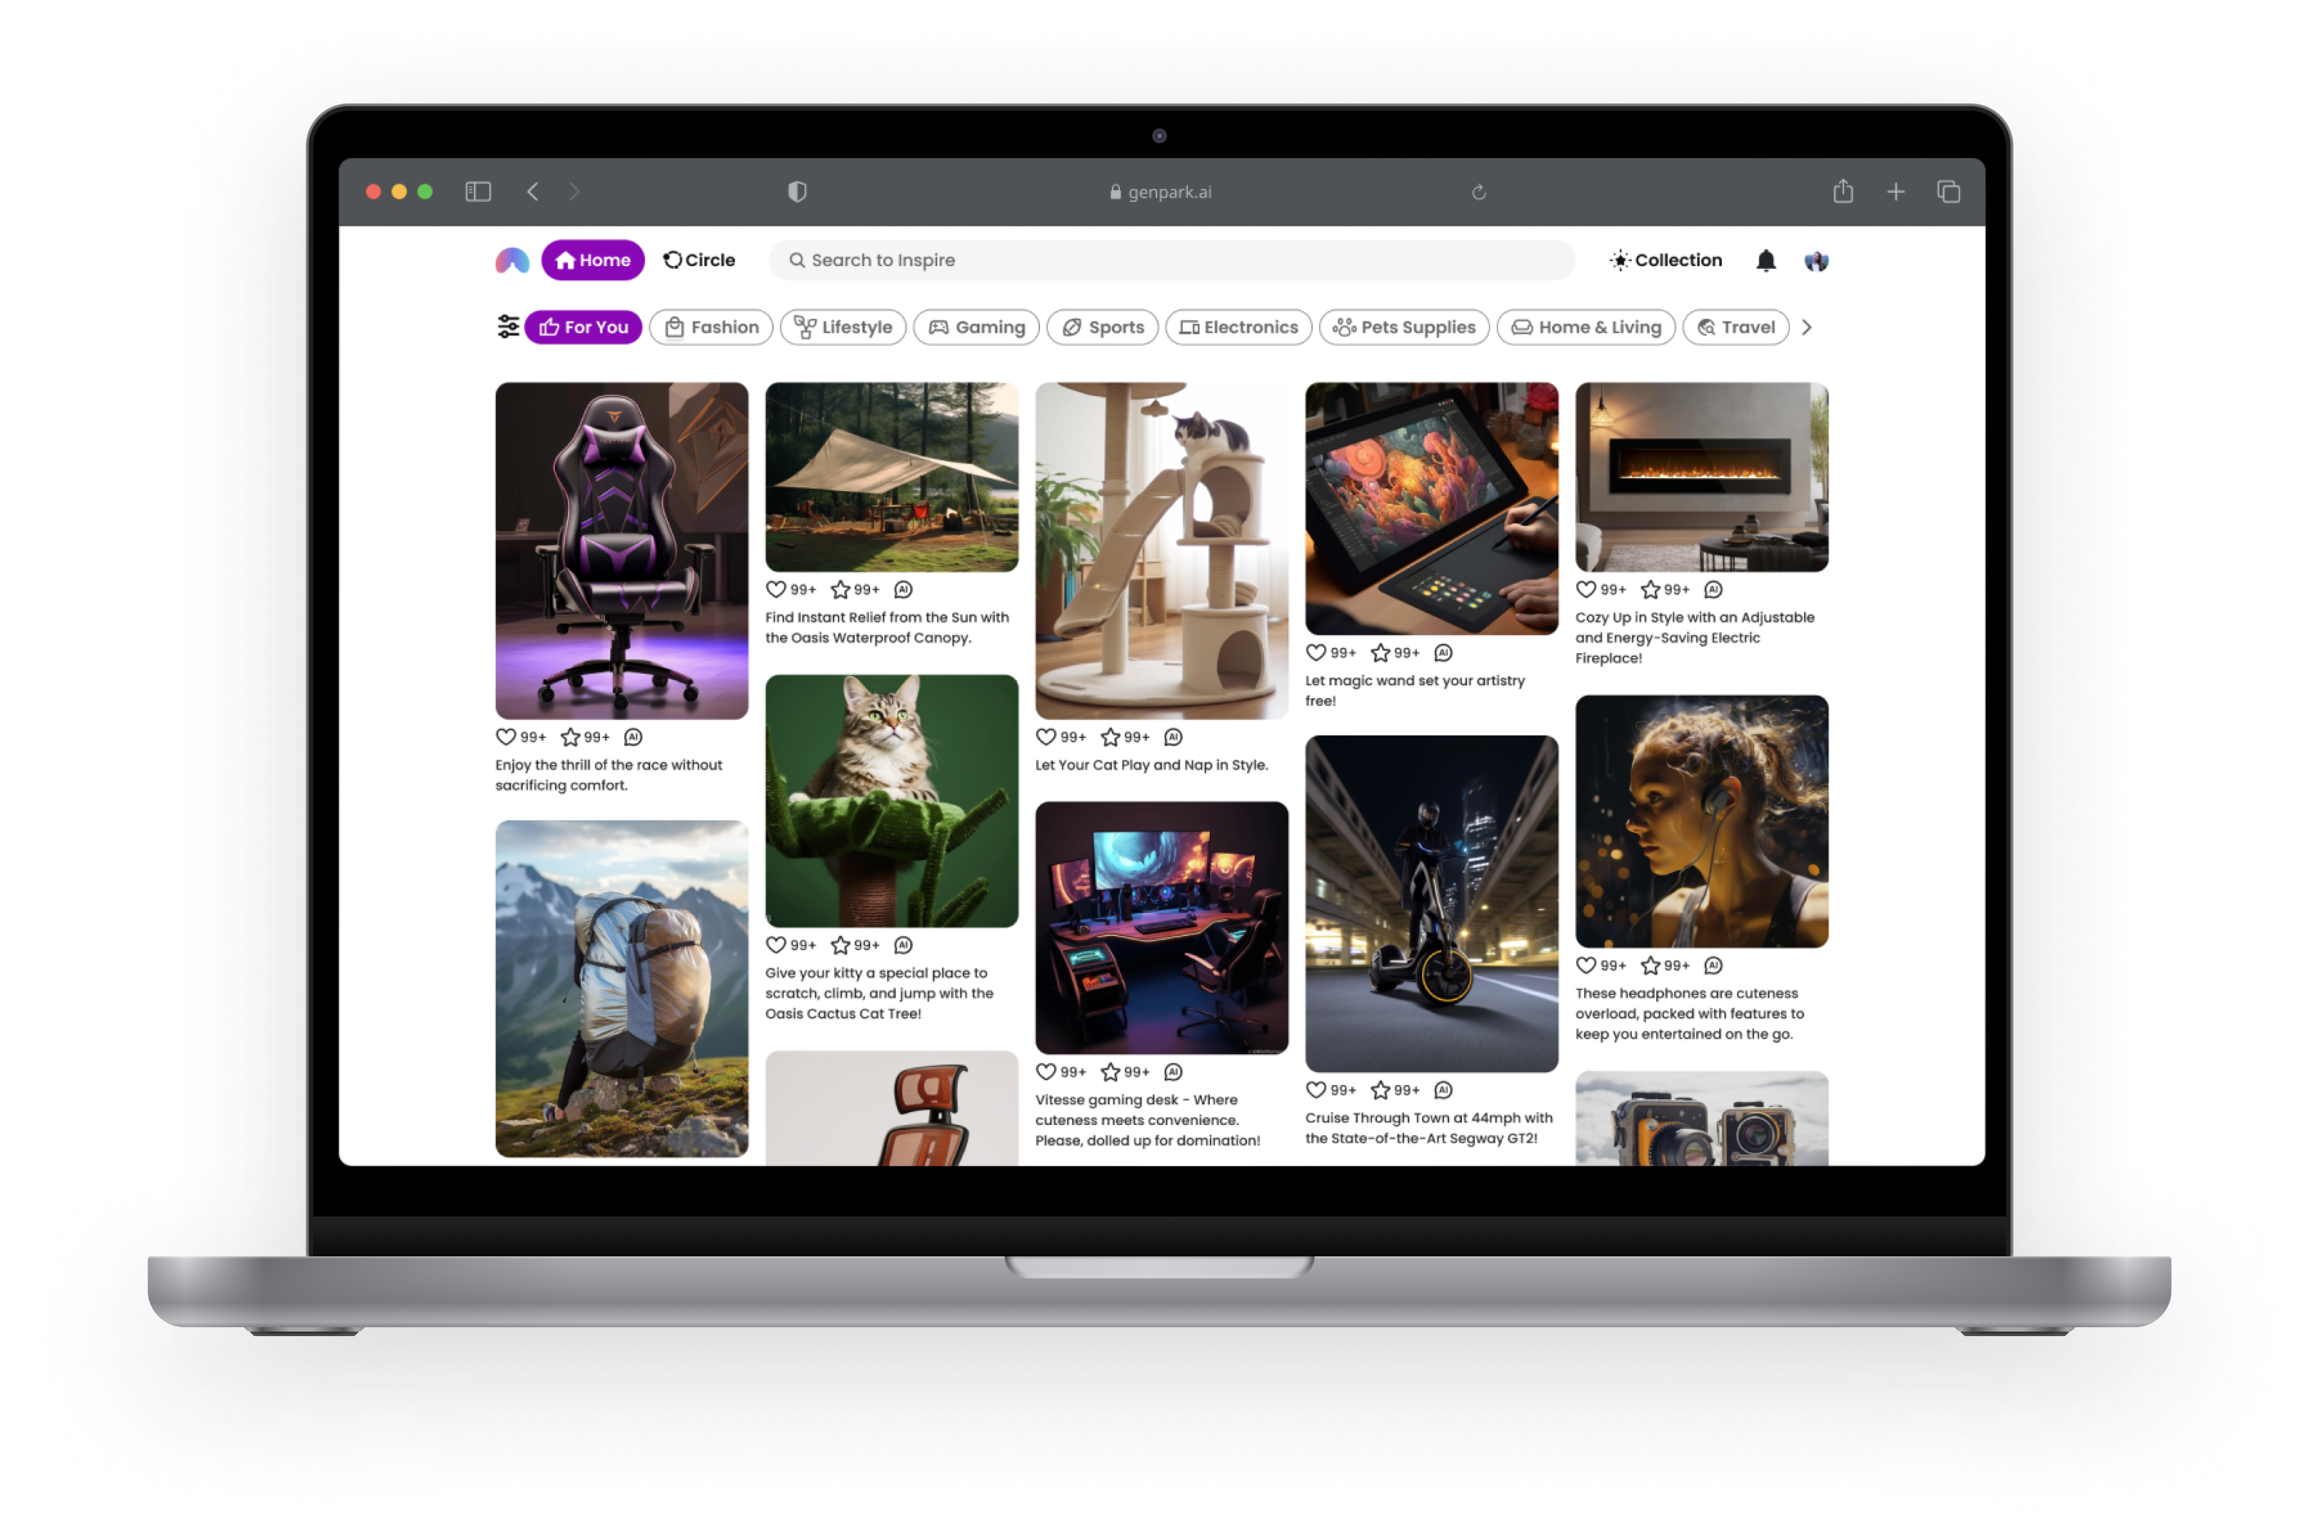The width and height of the screenshot is (2303, 1528).
Task: Reload the genpark.ai page
Action: point(1479,193)
